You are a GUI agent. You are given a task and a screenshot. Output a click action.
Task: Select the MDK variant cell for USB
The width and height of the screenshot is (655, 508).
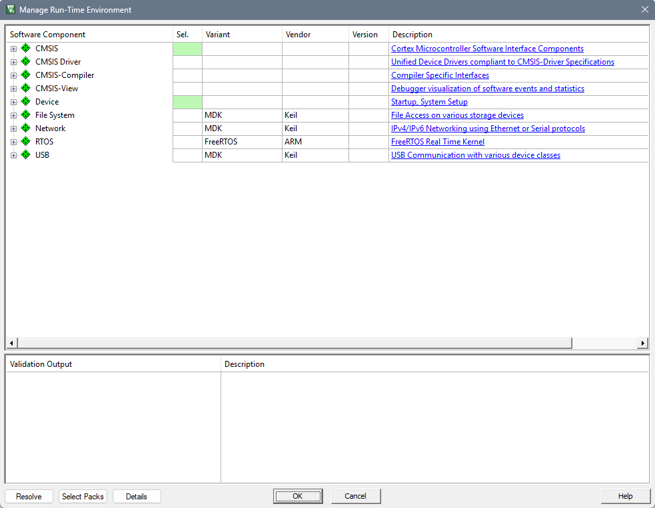tap(242, 155)
